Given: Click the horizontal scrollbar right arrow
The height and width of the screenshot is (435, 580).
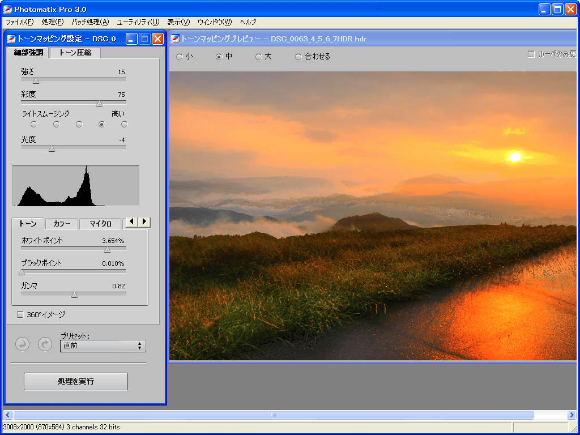Looking at the screenshot, I should 572,415.
